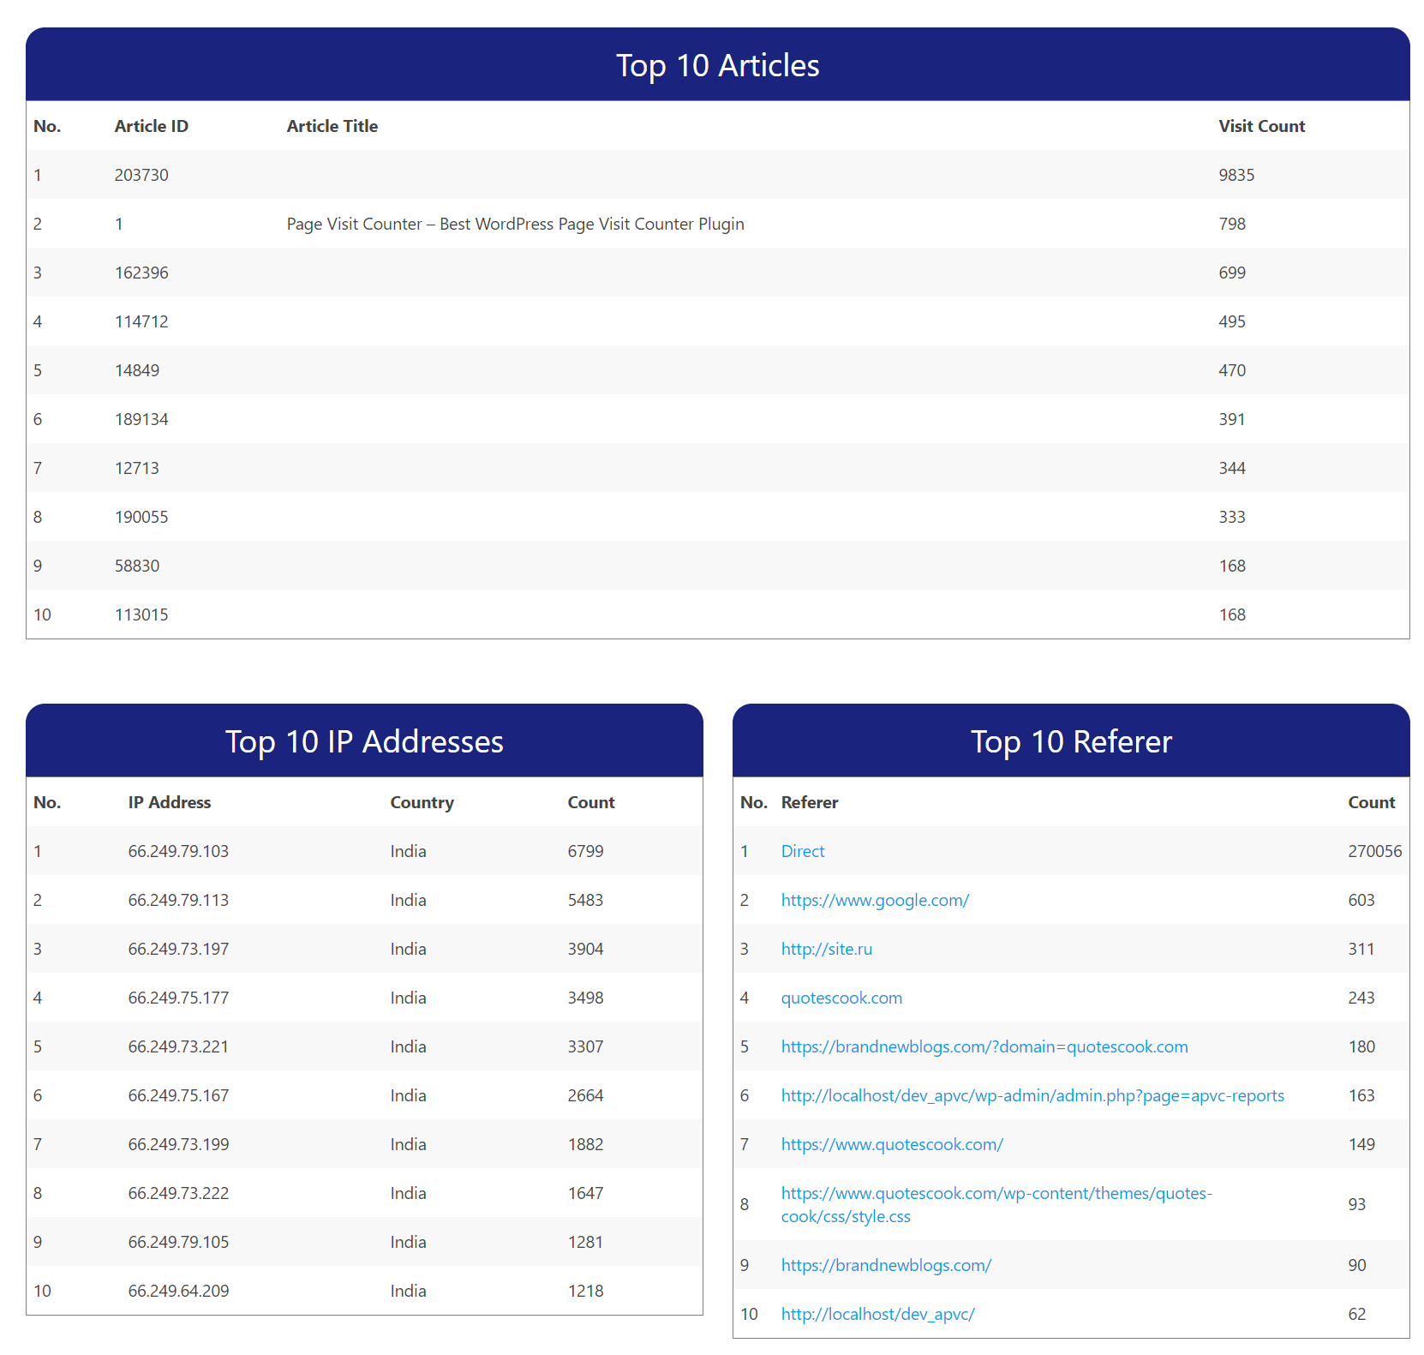Open the Direct referer link

802,851
